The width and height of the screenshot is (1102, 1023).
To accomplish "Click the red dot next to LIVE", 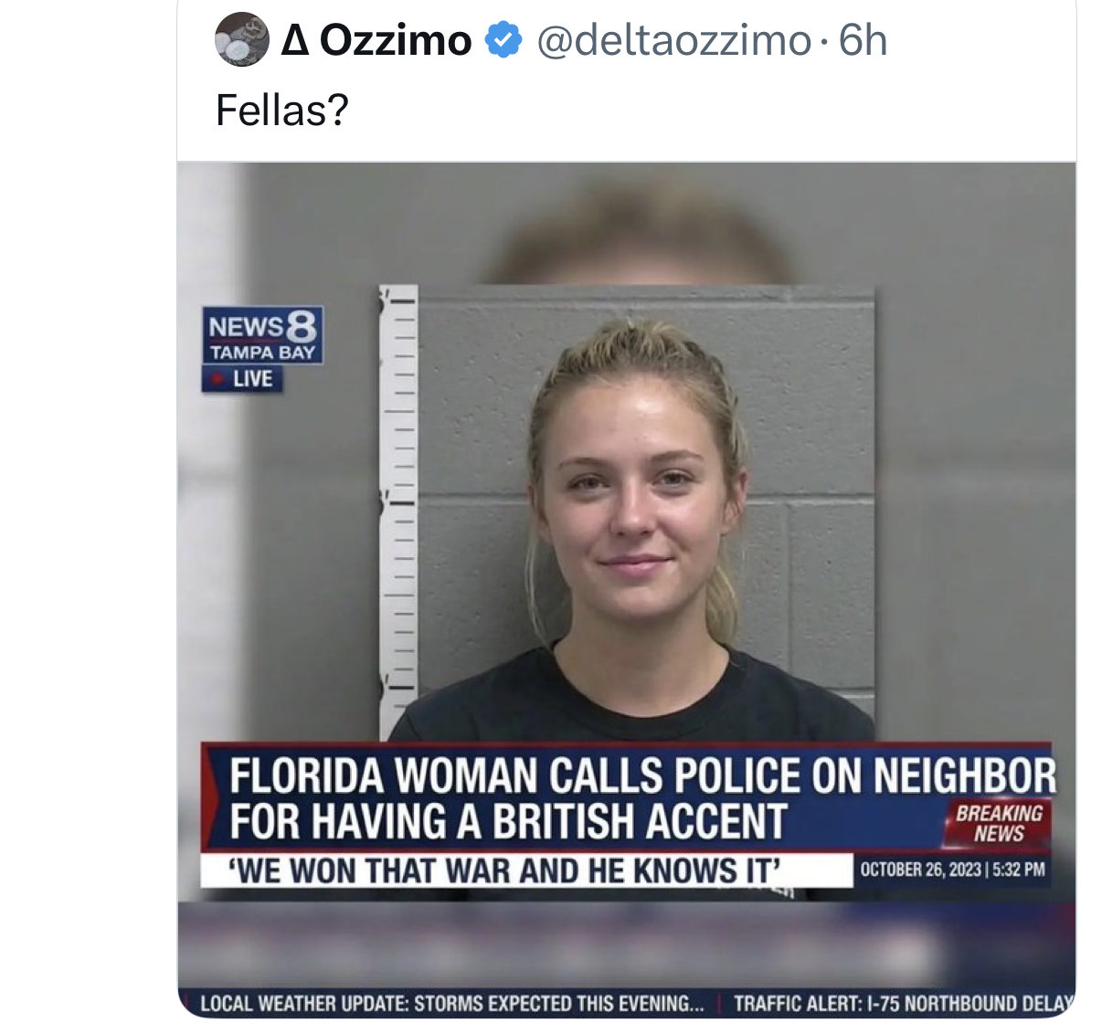I will (x=217, y=379).
